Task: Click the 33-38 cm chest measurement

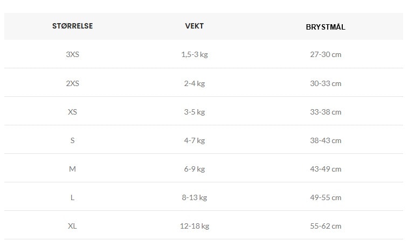Action: click(x=326, y=112)
